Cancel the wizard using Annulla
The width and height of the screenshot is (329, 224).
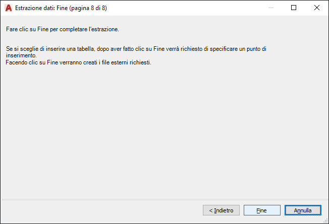pos(303,210)
